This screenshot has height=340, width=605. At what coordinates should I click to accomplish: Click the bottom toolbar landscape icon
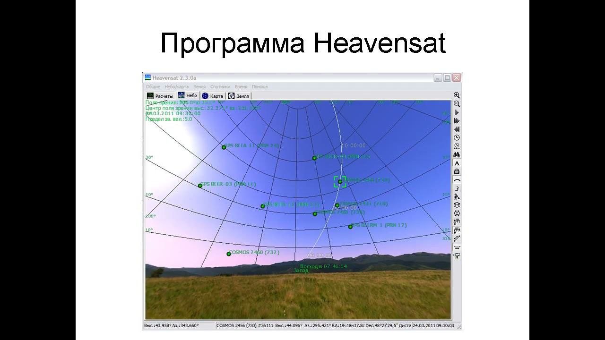coord(457,255)
